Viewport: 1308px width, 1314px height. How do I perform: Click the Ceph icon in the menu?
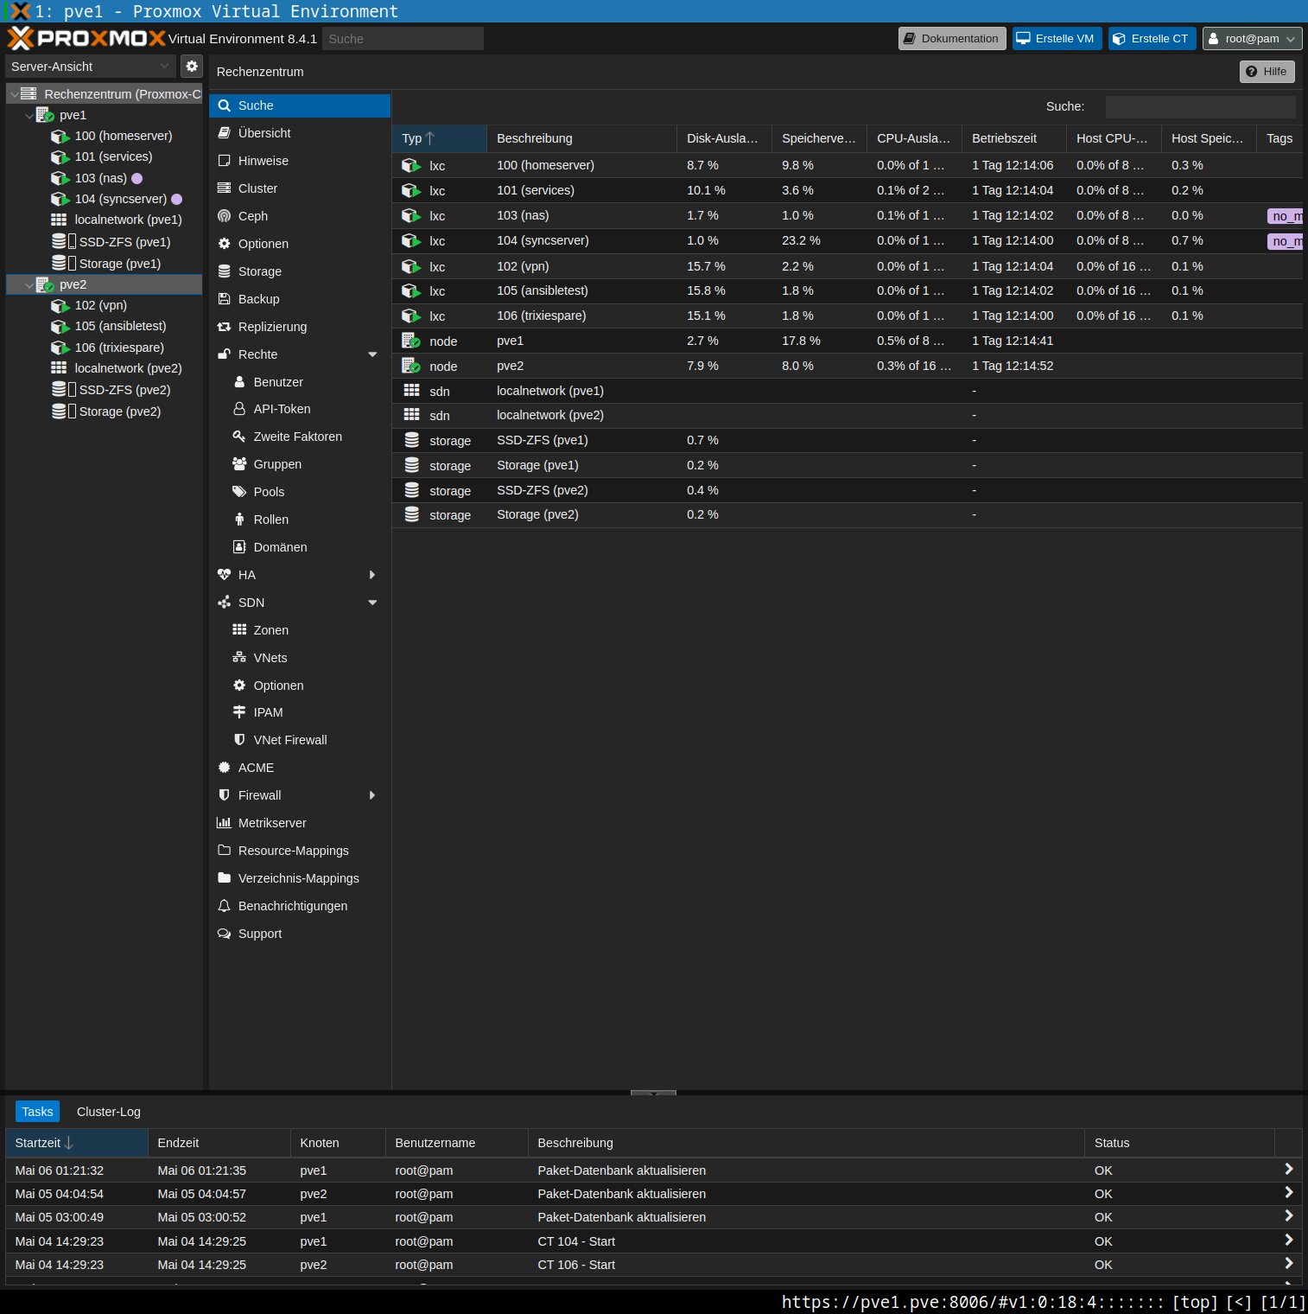click(x=224, y=216)
